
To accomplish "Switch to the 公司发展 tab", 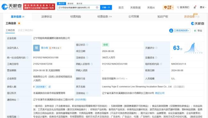I will tap(133, 17).
